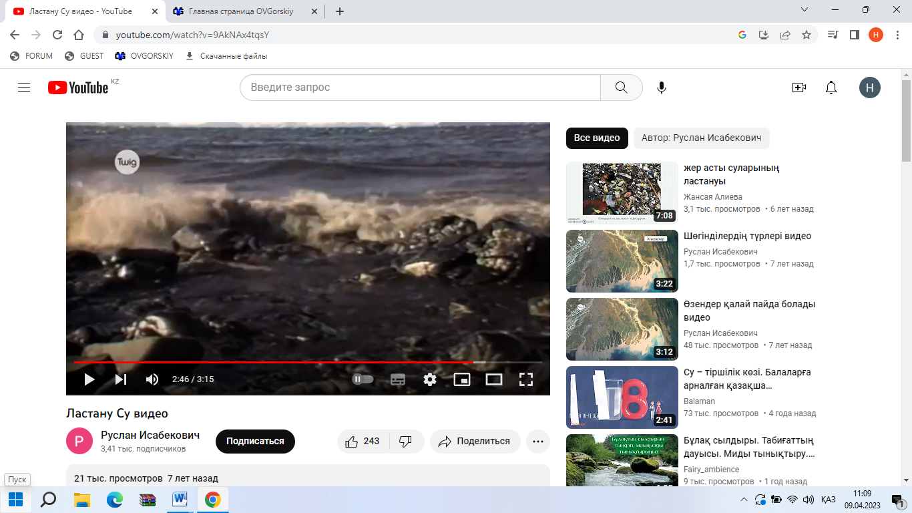Open the media control toolbar button
912x513 pixels.
833,35
